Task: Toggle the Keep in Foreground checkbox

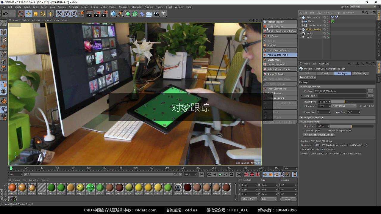Action: (x=350, y=130)
